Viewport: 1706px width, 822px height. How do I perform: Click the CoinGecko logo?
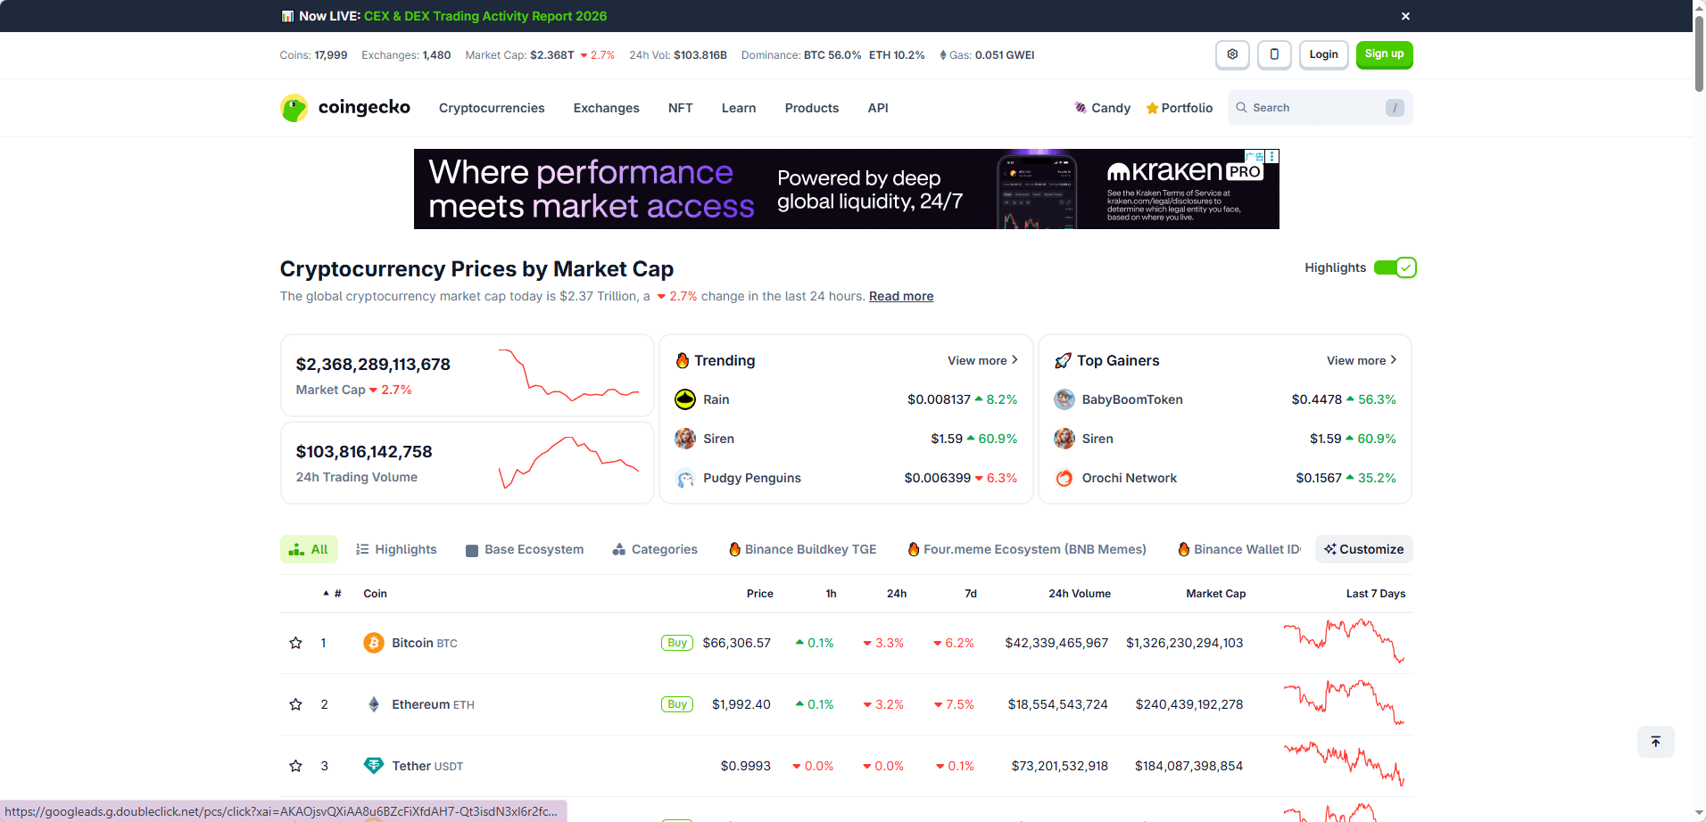pyautogui.click(x=345, y=108)
